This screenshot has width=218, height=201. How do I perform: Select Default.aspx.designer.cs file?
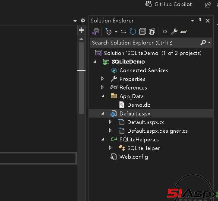pos(158,131)
